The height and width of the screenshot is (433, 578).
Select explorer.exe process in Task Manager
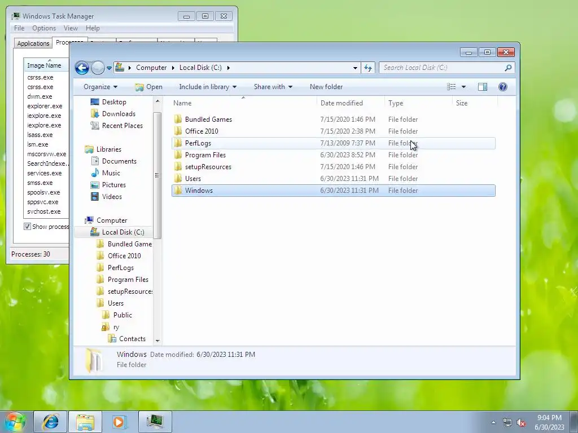click(45, 106)
